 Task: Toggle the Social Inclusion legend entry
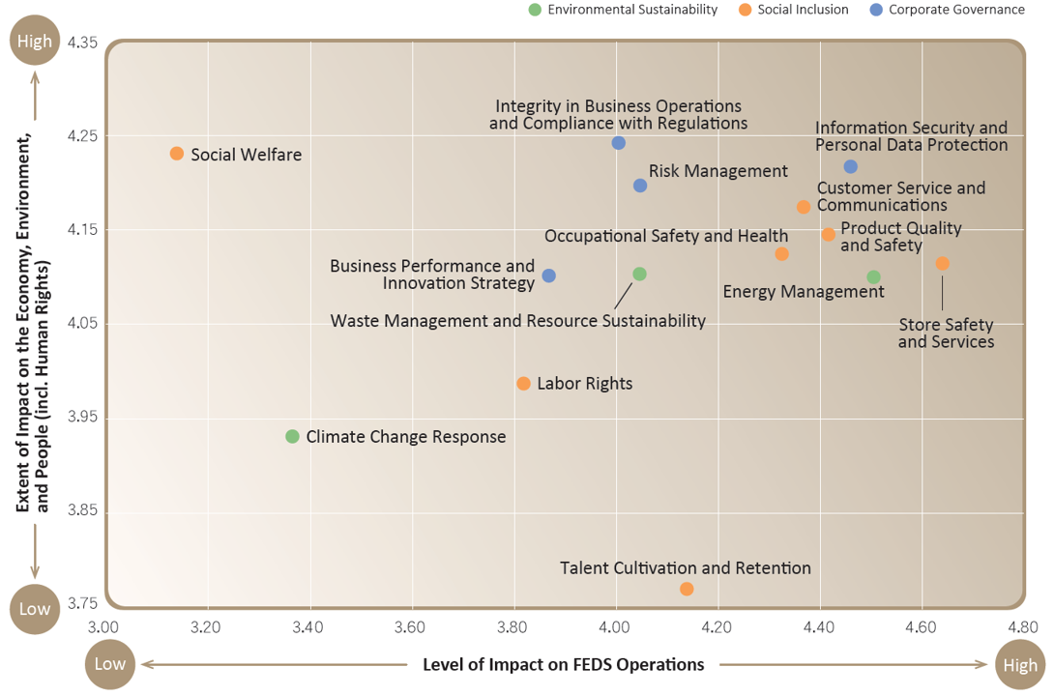pos(794,10)
